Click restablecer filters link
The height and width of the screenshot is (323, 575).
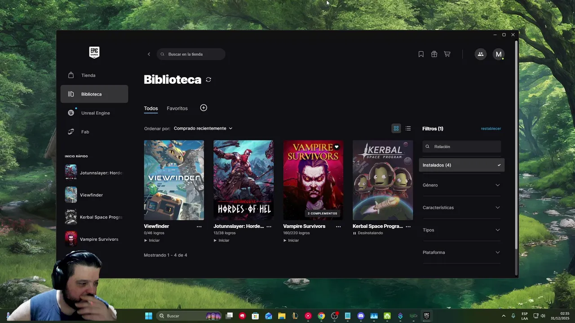point(491,129)
